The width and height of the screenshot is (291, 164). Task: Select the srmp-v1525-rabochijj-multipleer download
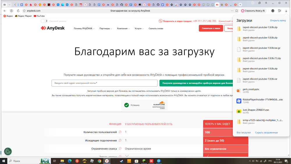tap(261, 121)
